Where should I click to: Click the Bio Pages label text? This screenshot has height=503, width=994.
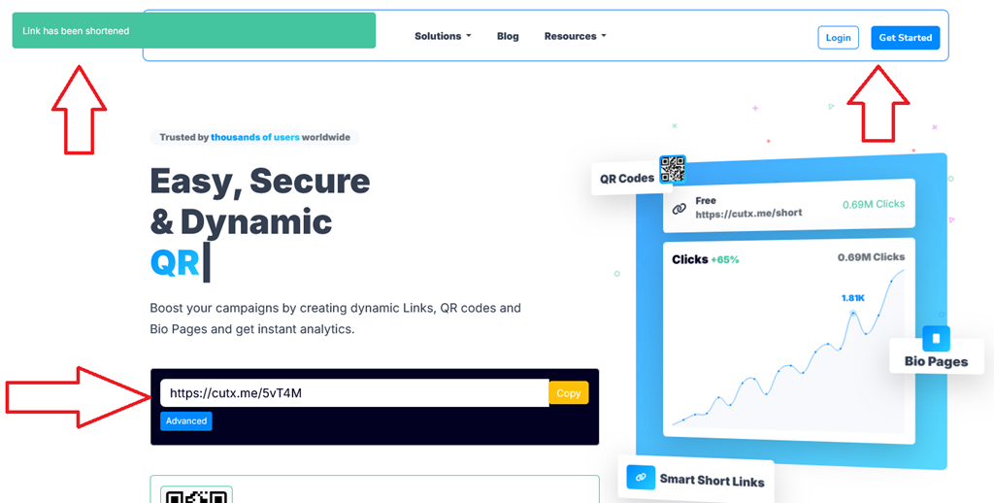pyautogui.click(x=936, y=361)
